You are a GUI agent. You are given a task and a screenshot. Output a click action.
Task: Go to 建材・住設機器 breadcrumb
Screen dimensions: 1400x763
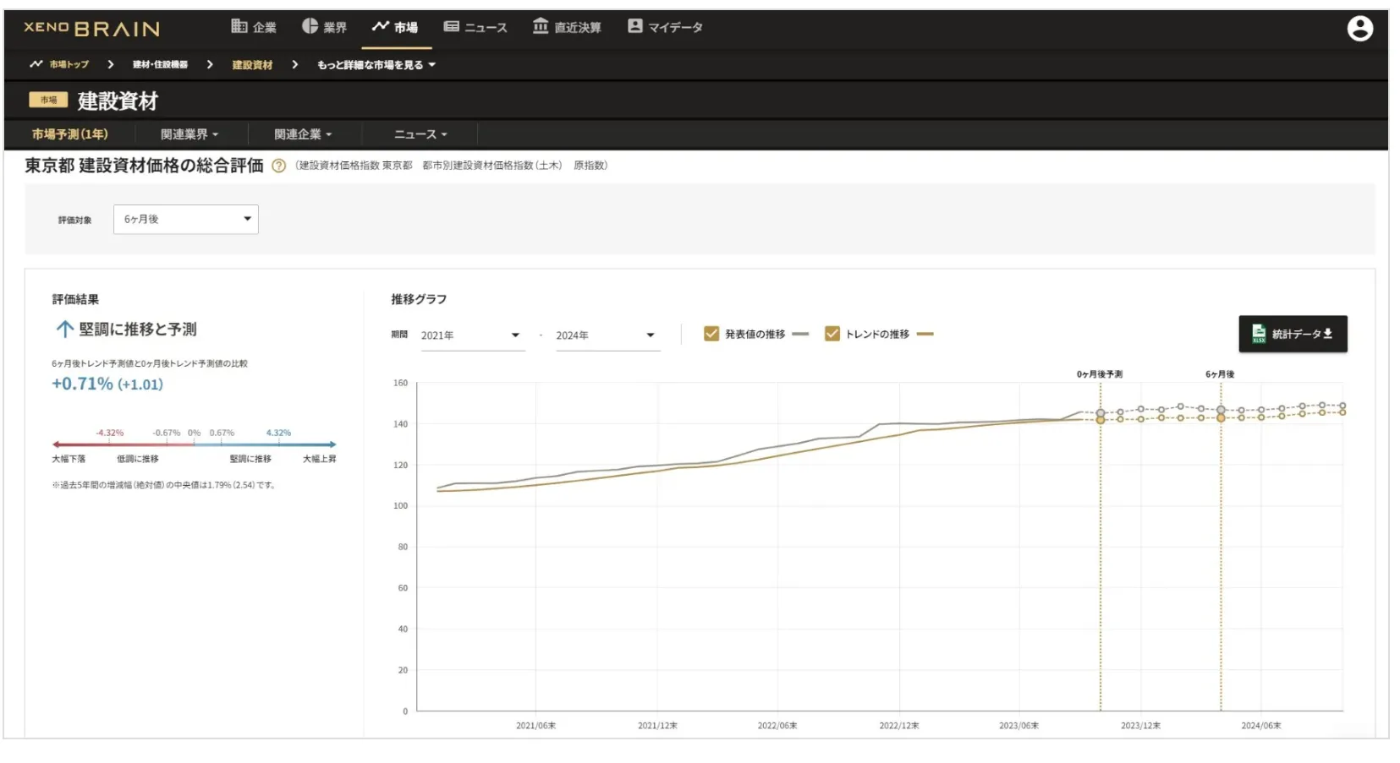[x=160, y=65]
